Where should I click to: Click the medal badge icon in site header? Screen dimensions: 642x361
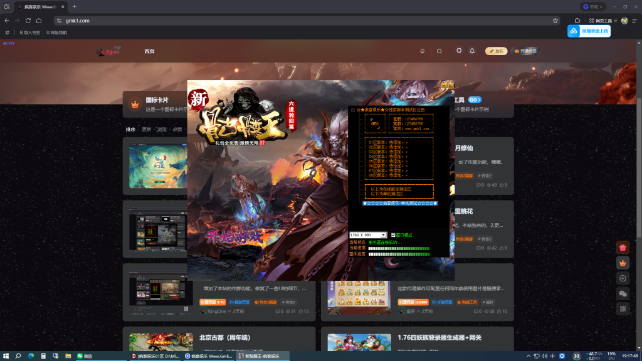pyautogui.click(x=423, y=51)
